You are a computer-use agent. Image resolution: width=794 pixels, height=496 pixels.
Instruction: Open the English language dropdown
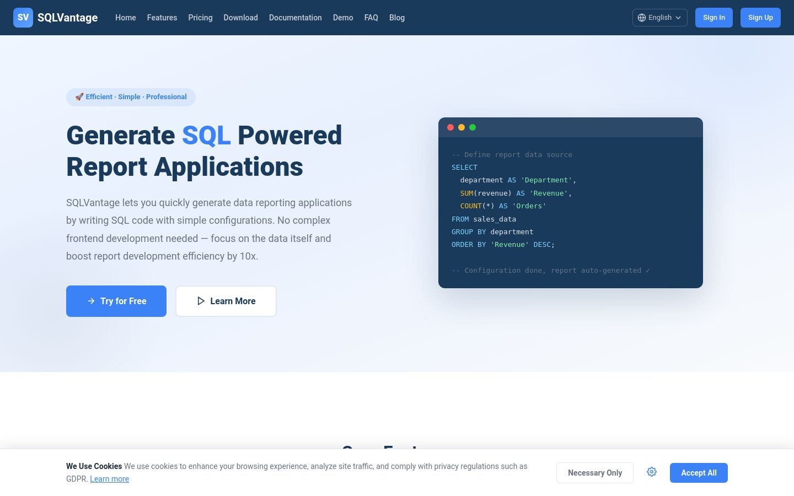[660, 18]
